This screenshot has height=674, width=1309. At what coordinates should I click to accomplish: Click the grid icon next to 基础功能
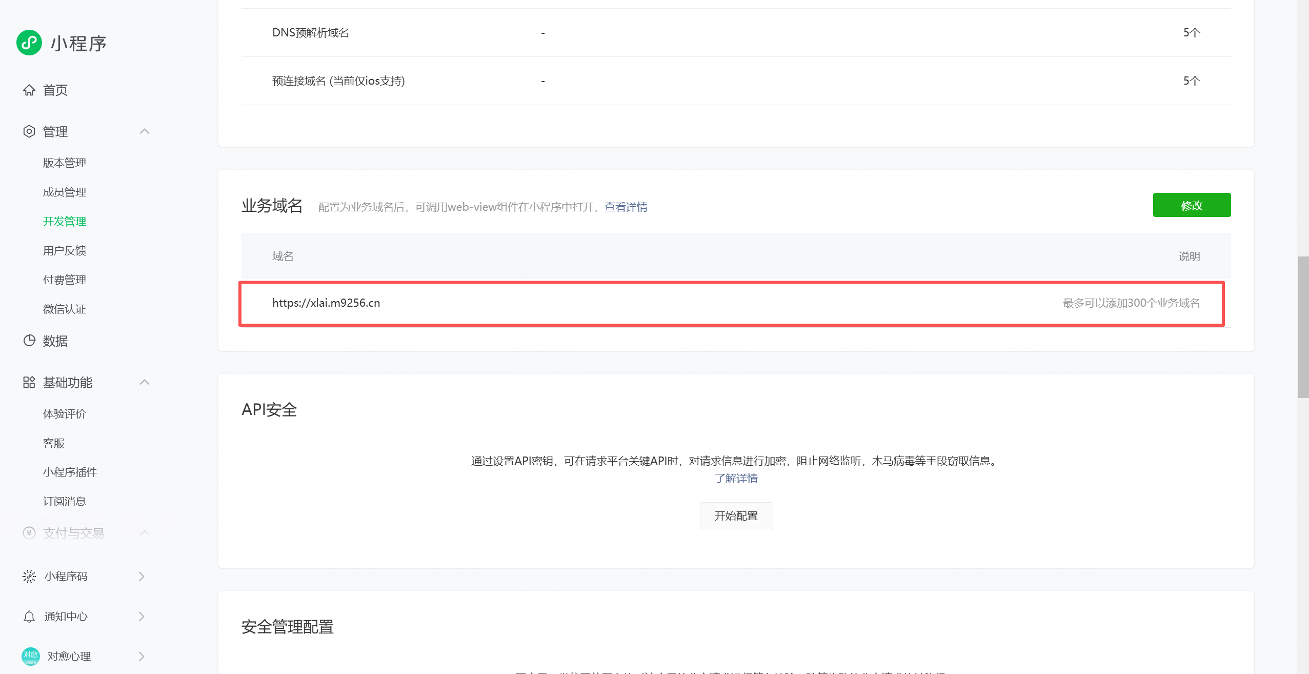tap(29, 382)
